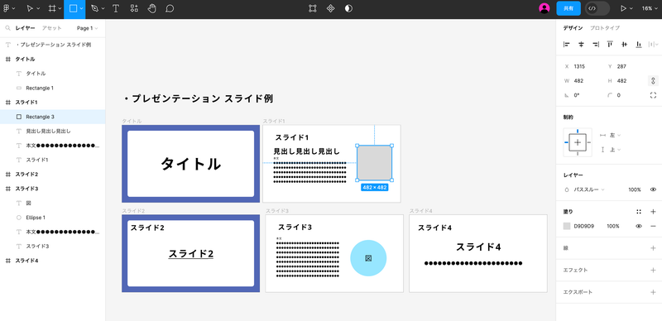Toggle Dev Mode switch

click(x=597, y=8)
